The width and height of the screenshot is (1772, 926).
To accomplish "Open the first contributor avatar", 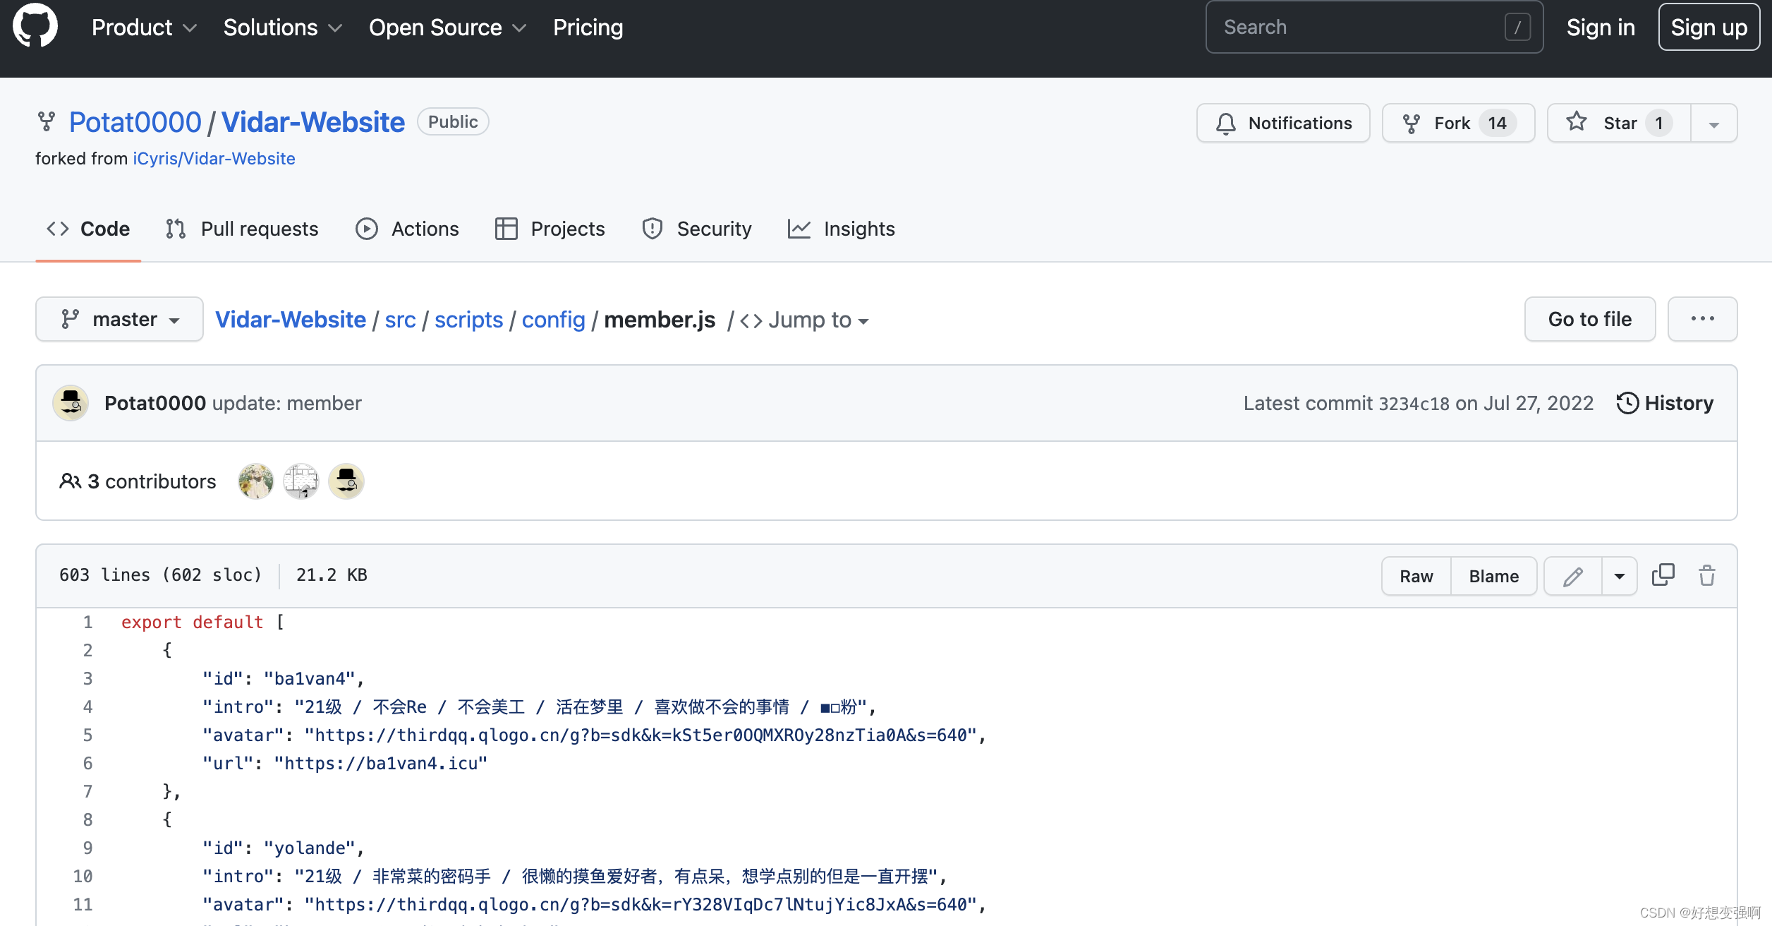I will [x=256, y=481].
